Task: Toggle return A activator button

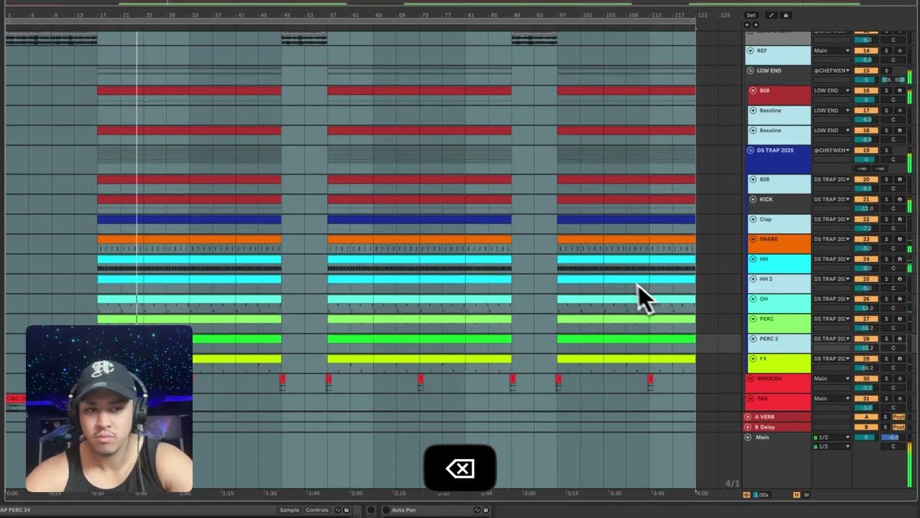Action: coord(867,417)
